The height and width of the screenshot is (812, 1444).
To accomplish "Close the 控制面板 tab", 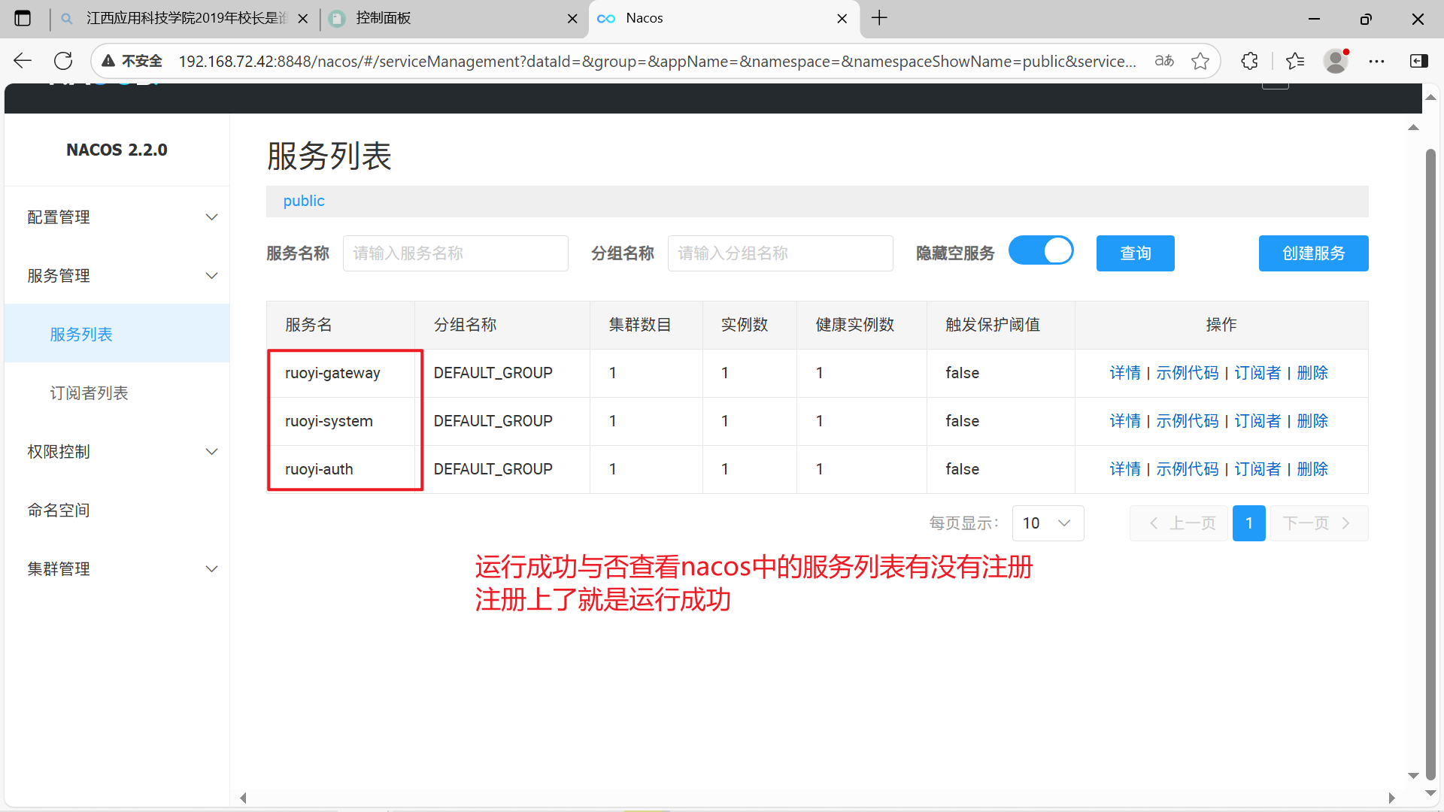I will point(572,19).
